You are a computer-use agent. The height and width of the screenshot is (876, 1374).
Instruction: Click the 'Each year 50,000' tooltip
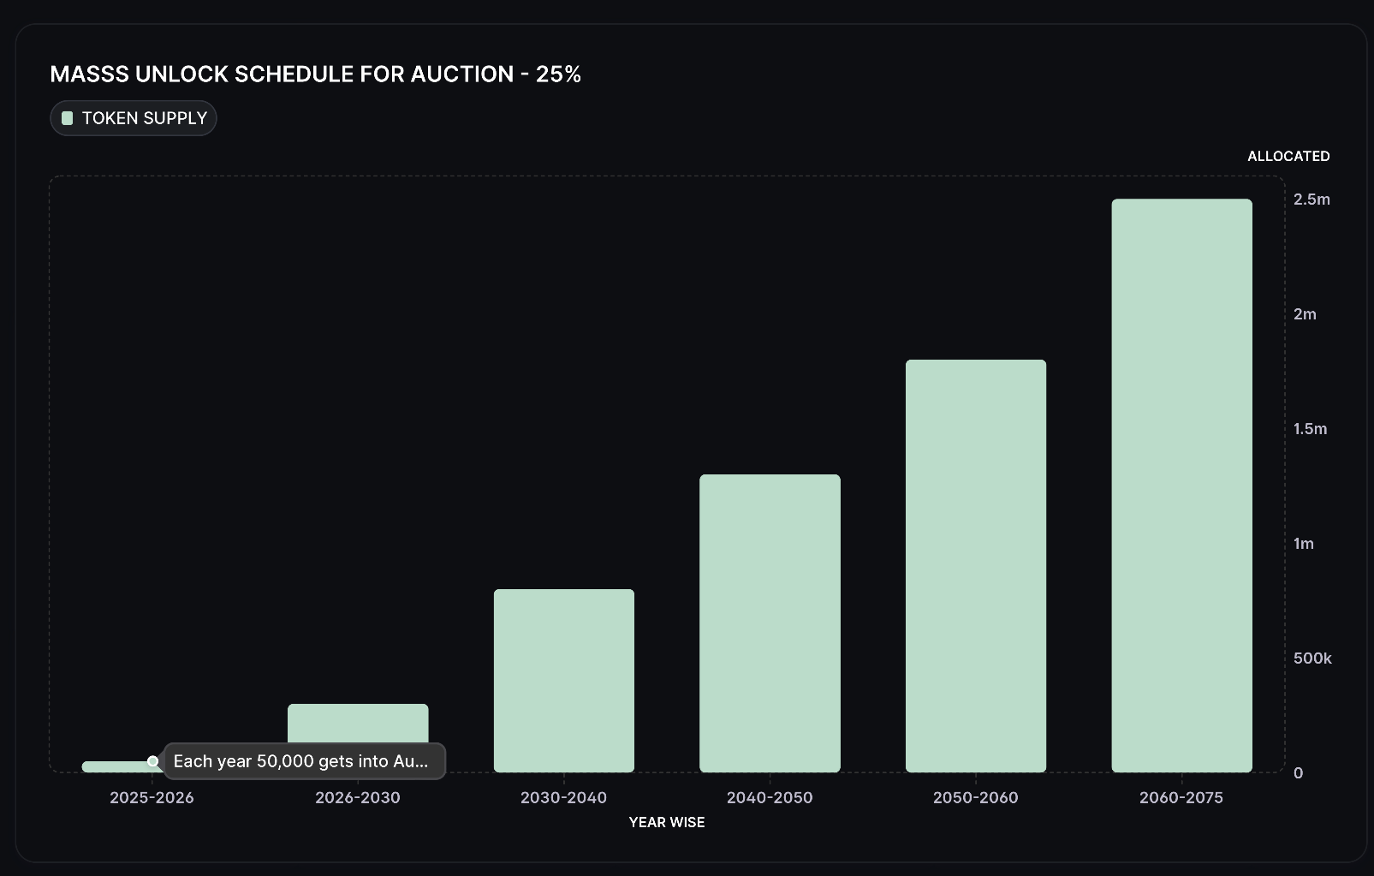[x=303, y=761]
